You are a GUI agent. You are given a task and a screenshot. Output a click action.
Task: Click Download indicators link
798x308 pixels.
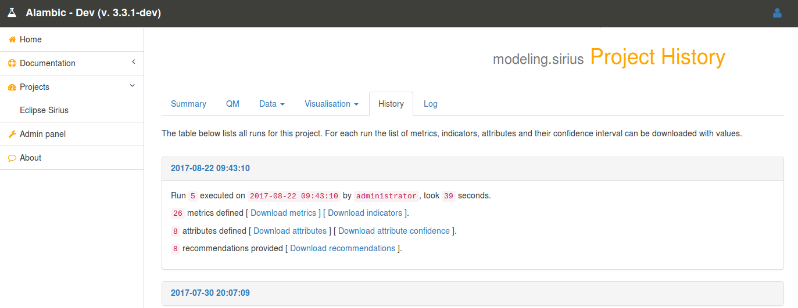(x=365, y=213)
